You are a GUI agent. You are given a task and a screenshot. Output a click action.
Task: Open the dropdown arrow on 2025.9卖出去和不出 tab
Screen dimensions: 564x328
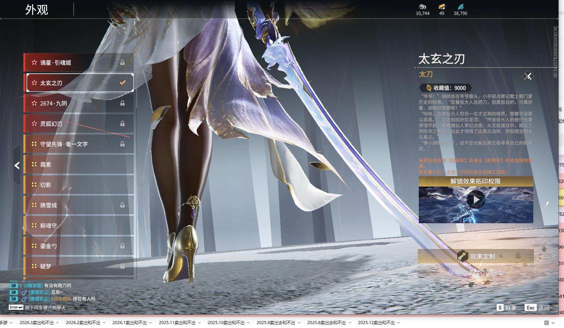tap(299, 323)
